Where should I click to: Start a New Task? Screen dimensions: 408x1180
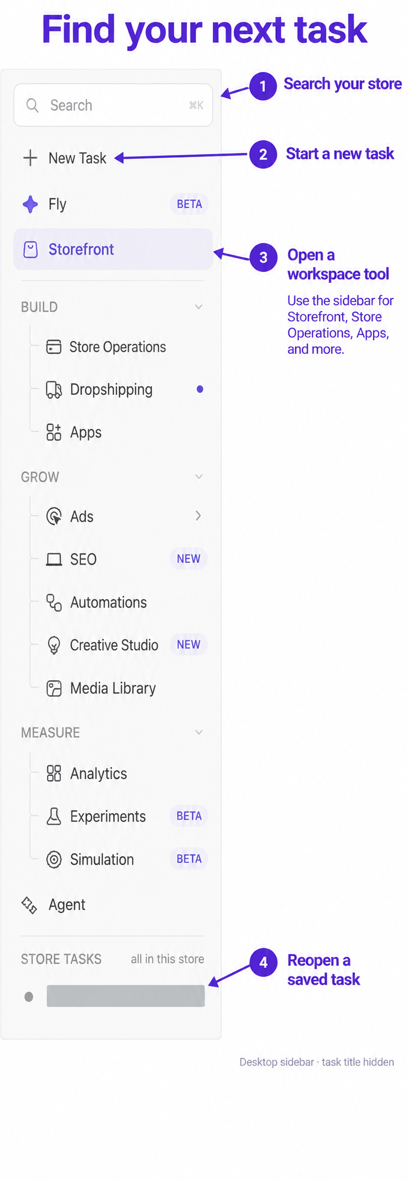[65, 158]
